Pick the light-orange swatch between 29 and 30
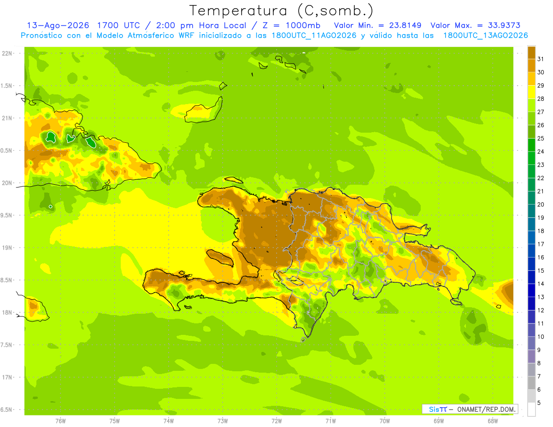 click(531, 78)
